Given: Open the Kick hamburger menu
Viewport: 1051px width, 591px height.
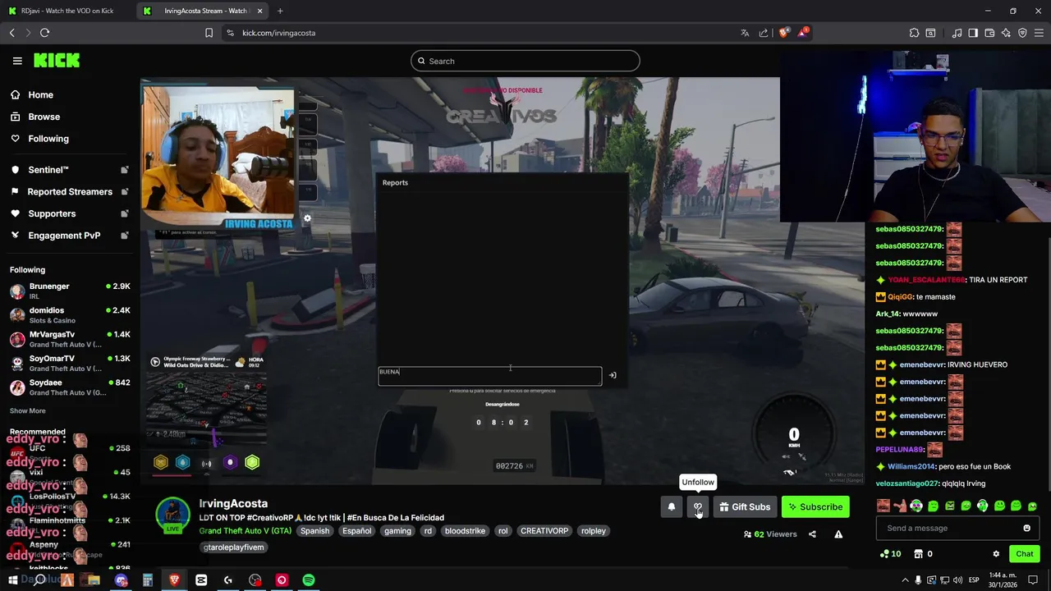Looking at the screenshot, I should tap(17, 61).
